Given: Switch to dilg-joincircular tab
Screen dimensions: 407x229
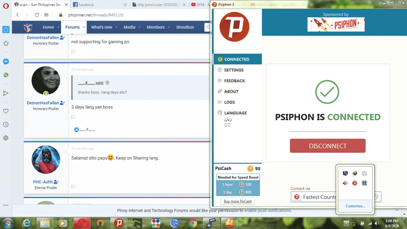Looking at the screenshot, I should [x=159, y=4].
